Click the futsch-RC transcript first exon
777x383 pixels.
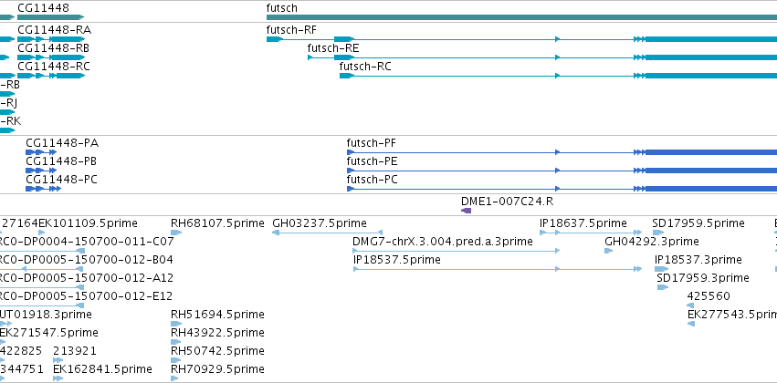point(347,76)
